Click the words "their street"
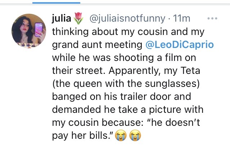This screenshot has height=146, width=230. pyautogui.click(x=76, y=71)
